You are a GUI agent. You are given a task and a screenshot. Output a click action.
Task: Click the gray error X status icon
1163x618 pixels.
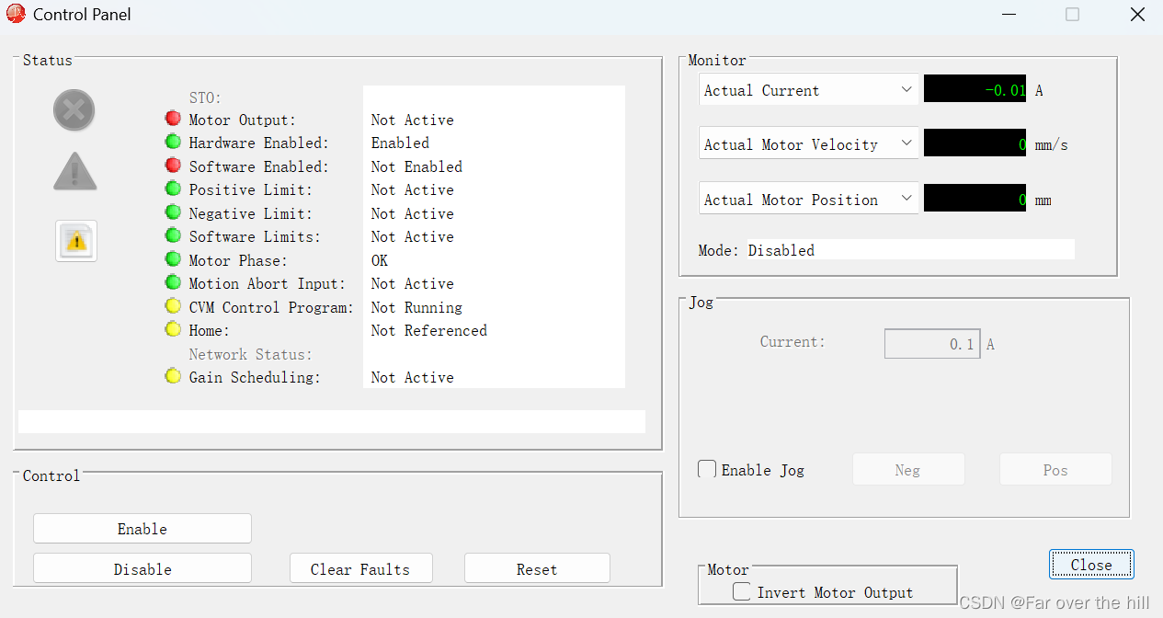[74, 111]
